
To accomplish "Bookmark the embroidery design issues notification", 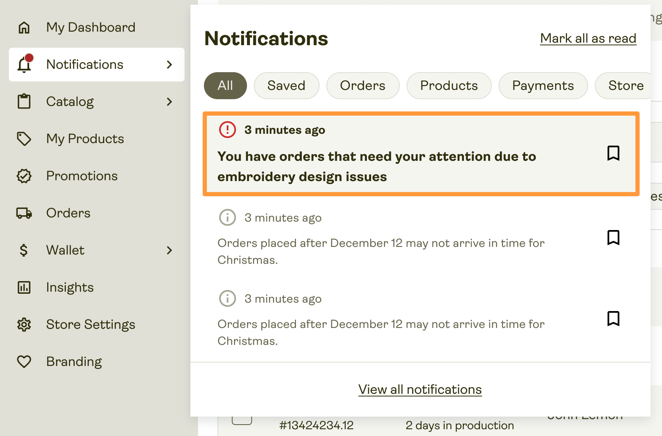I will 613,153.
